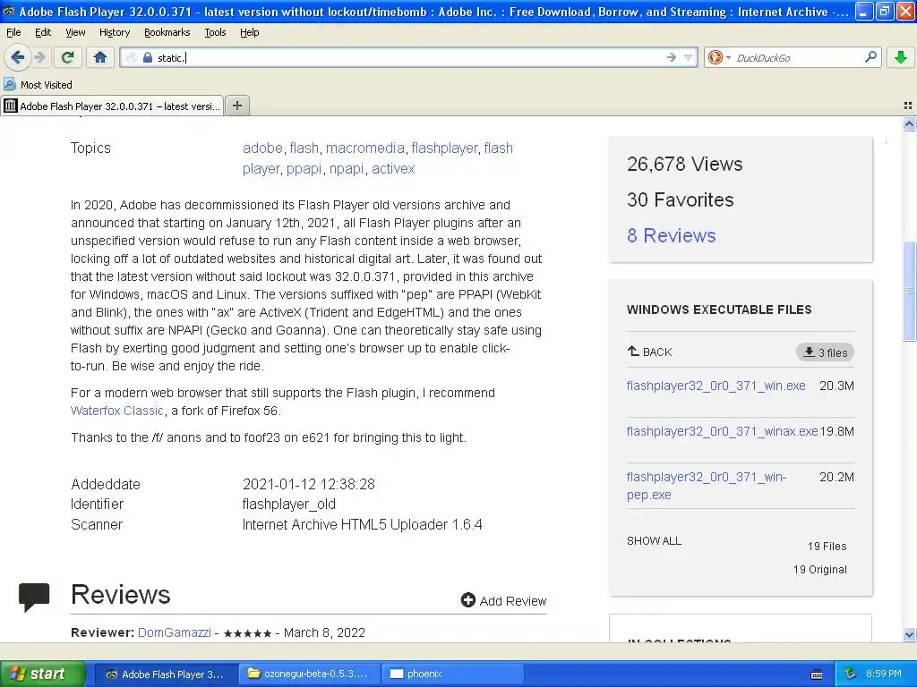Click the list all tabs grid icon

click(x=908, y=106)
